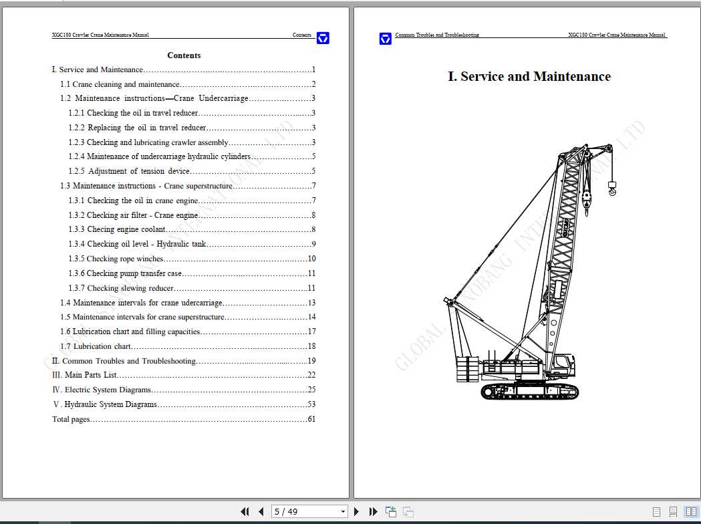Click '1.3.7 Checking slewing reducer' entry
Screen dimensions: 701x524
192,288
